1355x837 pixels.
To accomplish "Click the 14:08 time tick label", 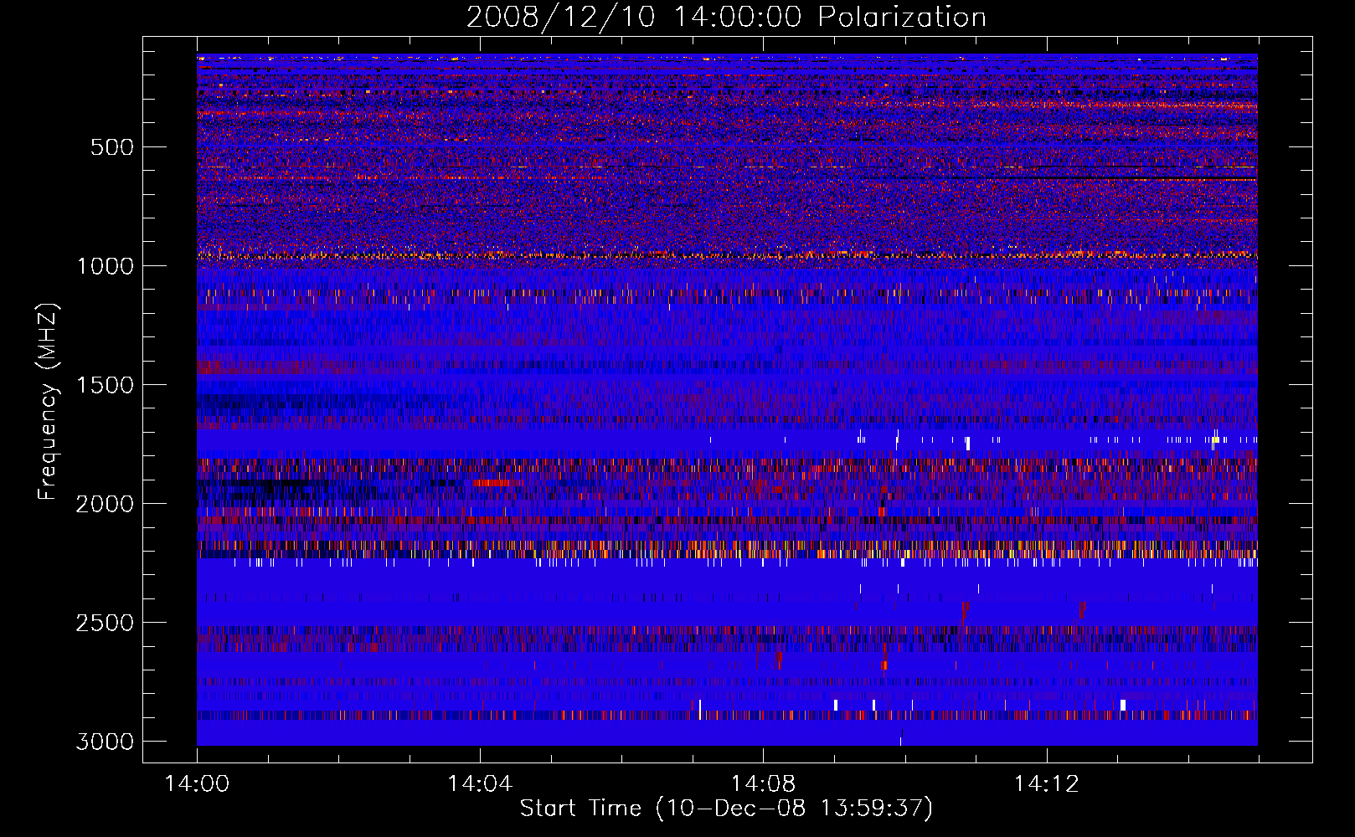I will pyautogui.click(x=763, y=784).
